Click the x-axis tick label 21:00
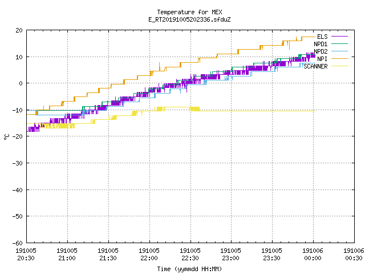Viewport: 365px width, 274px height. 67,258
